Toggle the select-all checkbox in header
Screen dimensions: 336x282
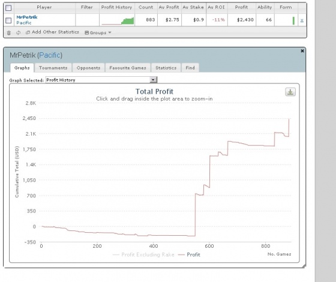click(x=8, y=8)
